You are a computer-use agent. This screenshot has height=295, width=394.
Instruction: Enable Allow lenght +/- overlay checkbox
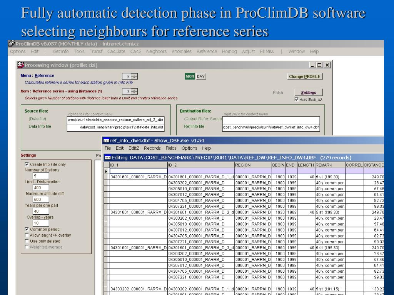pyautogui.click(x=27, y=235)
